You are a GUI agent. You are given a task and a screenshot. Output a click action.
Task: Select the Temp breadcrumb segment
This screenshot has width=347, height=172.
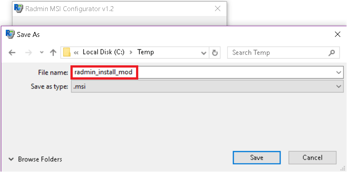145,52
